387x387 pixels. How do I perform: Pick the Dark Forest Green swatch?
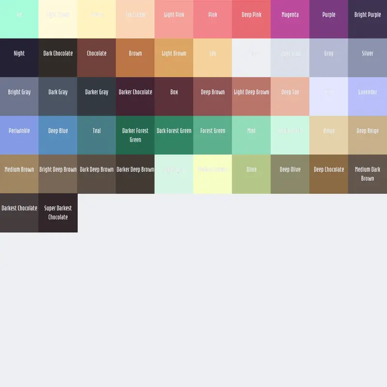point(174,135)
